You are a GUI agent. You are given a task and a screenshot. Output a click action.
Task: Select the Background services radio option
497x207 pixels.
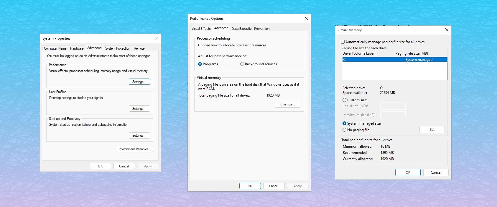coord(242,64)
